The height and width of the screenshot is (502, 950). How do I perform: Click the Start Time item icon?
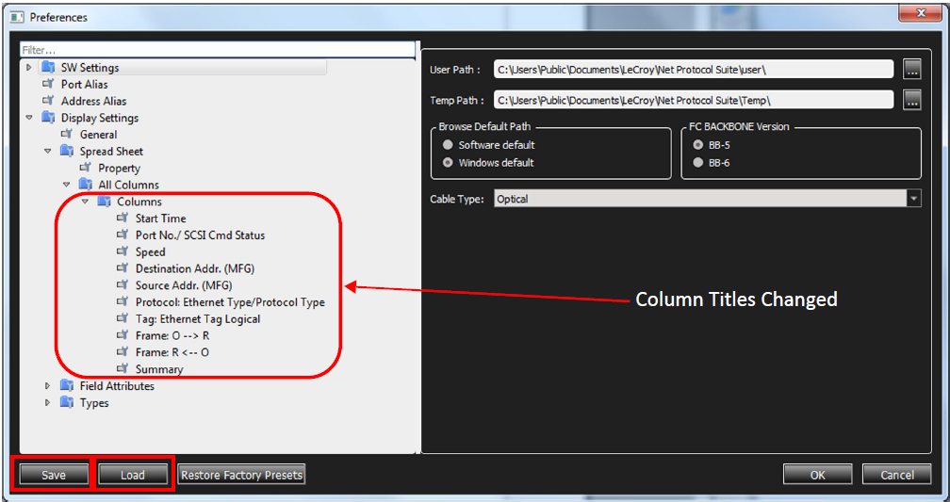point(123,218)
